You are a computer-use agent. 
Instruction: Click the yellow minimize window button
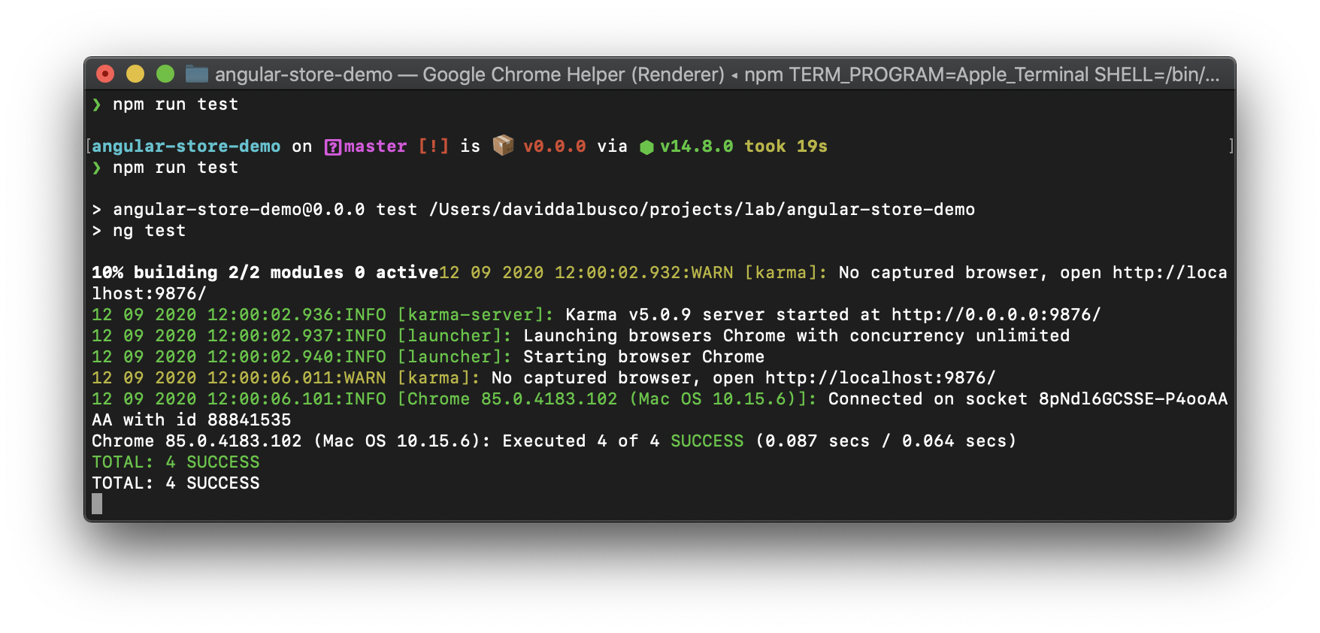click(135, 74)
